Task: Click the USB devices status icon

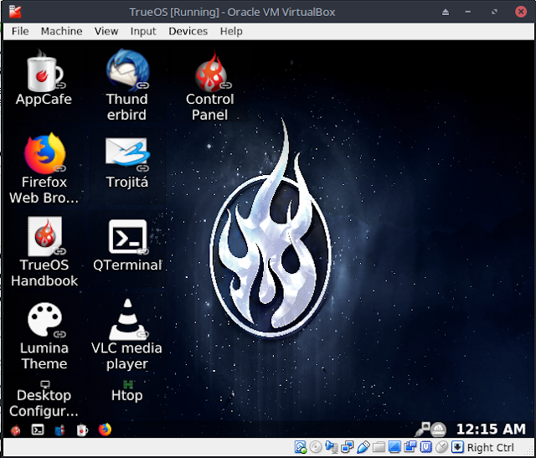Action: [x=363, y=447]
